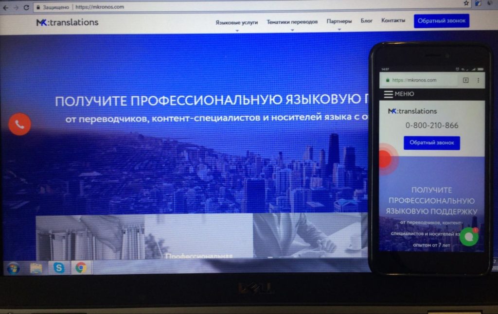Expand the arrow under Партнеры
Screen dimensions: 498x314
pos(339,30)
